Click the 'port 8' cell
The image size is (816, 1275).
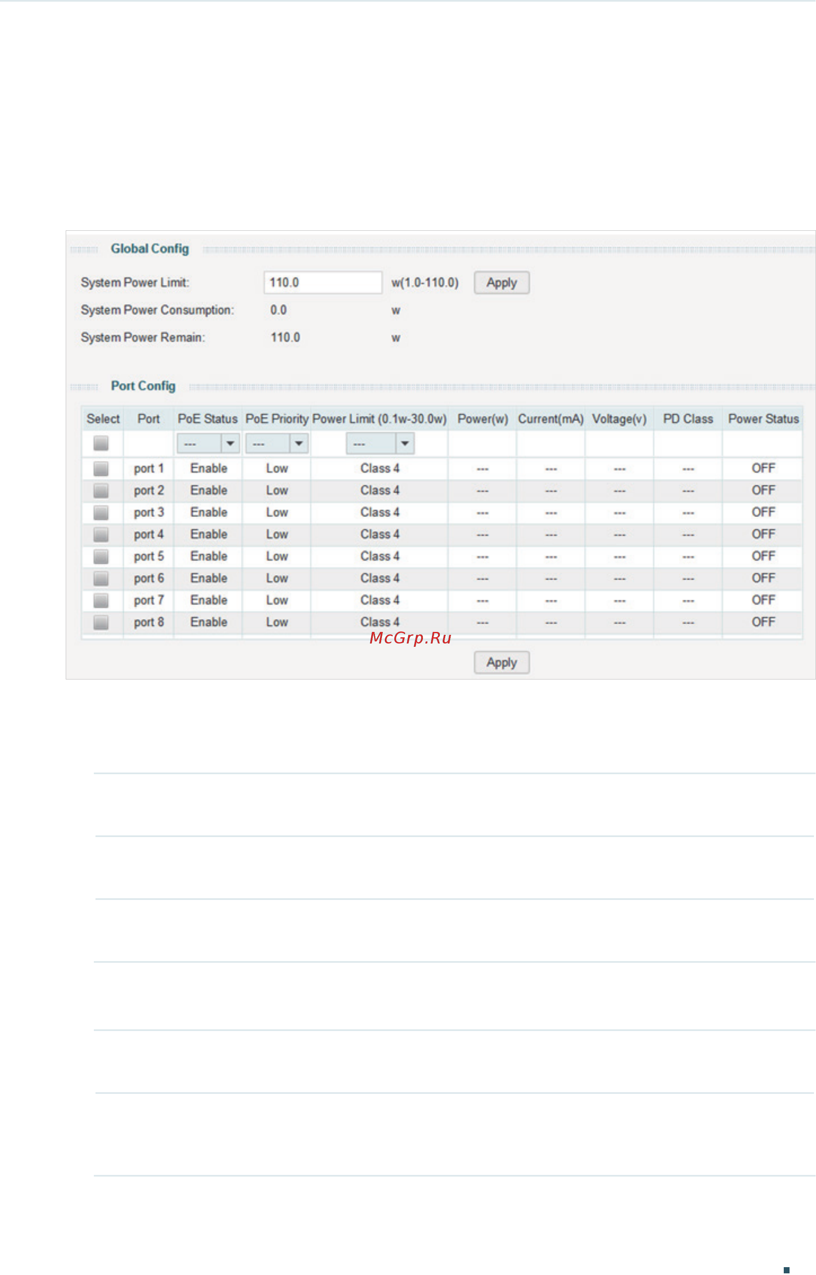click(149, 622)
